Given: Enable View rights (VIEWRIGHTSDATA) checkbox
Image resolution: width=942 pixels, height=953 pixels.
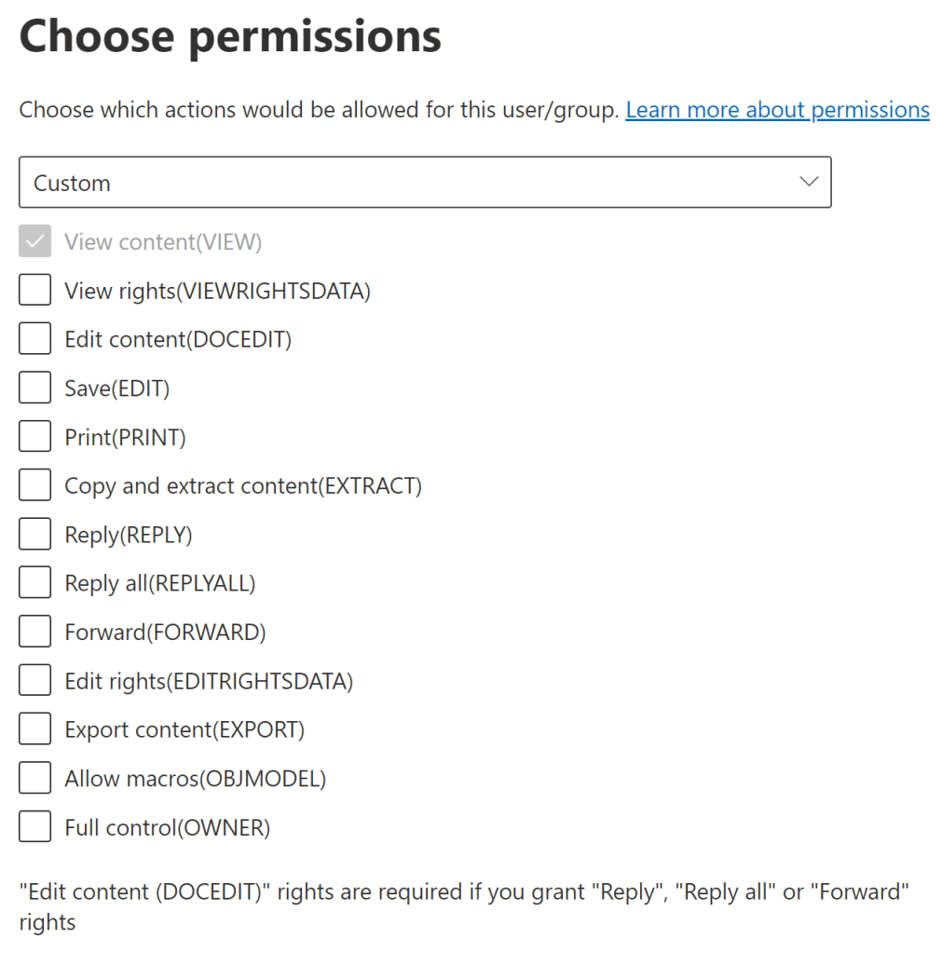Looking at the screenshot, I should (35, 292).
